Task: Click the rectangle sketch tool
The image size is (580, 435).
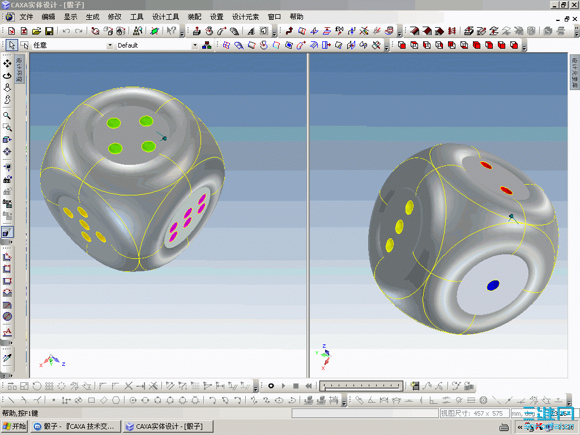Action: click(x=91, y=400)
